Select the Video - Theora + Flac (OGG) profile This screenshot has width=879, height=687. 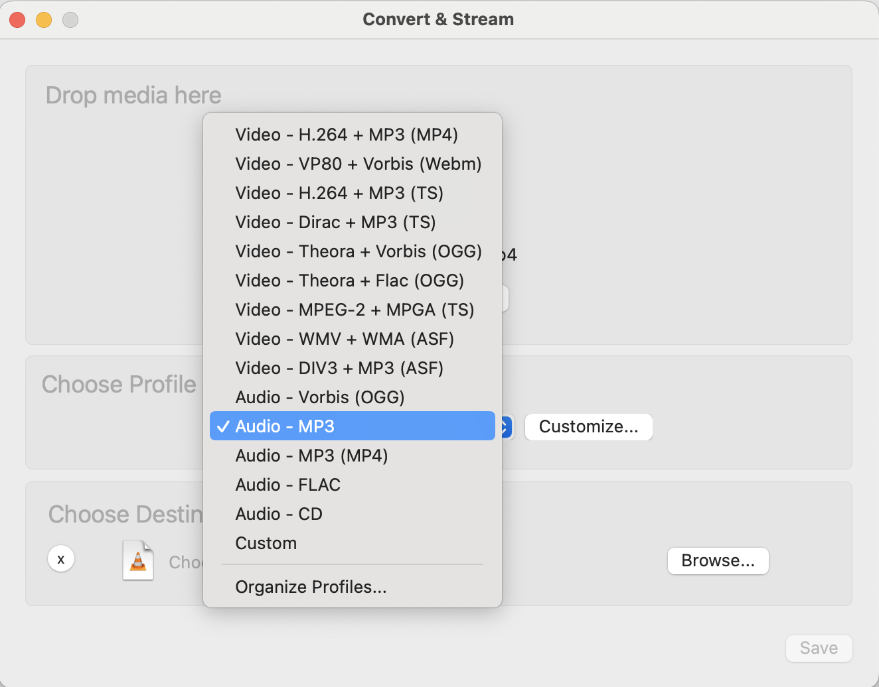(x=350, y=281)
